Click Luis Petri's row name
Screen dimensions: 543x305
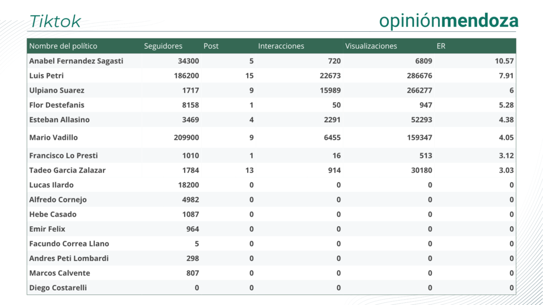click(x=46, y=76)
